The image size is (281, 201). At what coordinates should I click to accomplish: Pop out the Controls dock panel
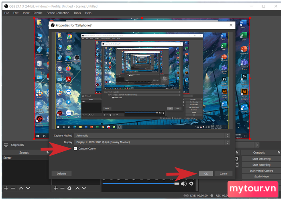pyautogui.click(x=279, y=153)
